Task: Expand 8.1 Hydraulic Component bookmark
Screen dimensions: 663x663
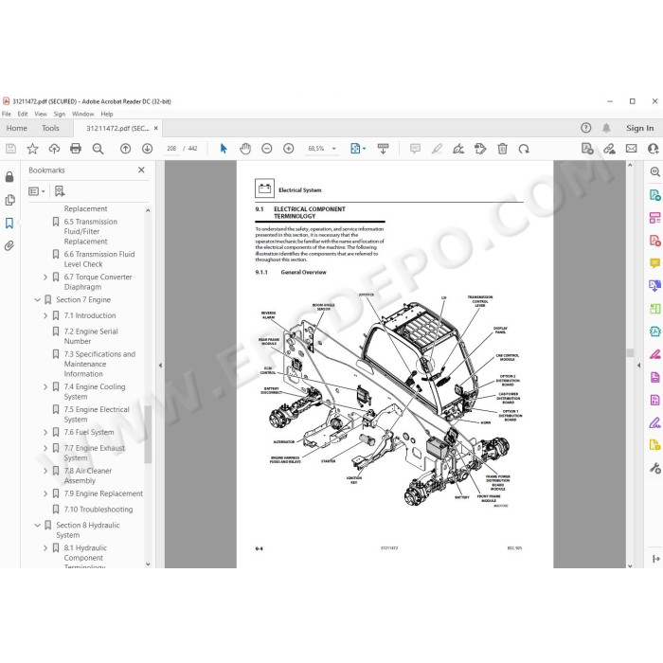Action: (x=45, y=548)
